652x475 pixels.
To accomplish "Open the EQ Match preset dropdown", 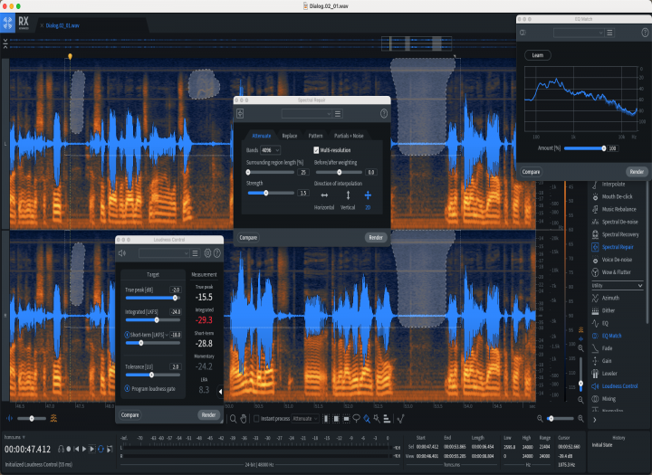I will (x=579, y=33).
